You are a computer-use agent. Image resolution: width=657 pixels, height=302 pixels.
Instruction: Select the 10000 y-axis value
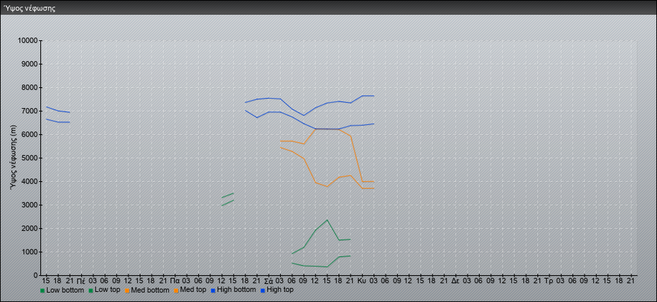pos(28,41)
